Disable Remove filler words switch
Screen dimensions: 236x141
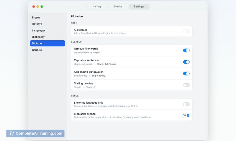coord(186,50)
